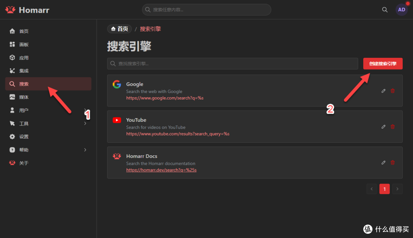The image size is (413, 238).
Task: Edit the YouTube search engine
Action: pyautogui.click(x=384, y=127)
